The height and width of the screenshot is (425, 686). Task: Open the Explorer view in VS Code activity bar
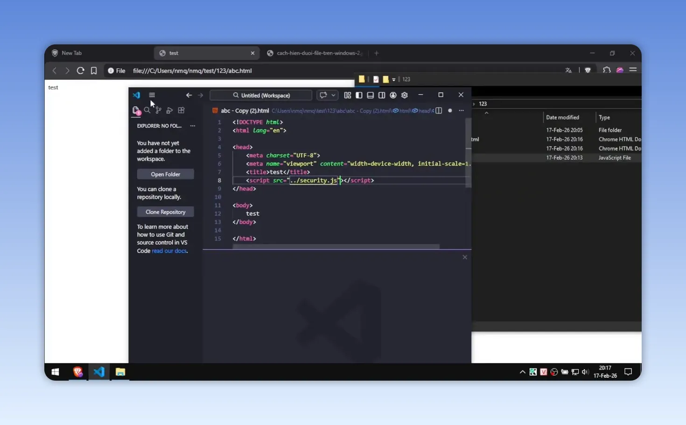(x=136, y=111)
